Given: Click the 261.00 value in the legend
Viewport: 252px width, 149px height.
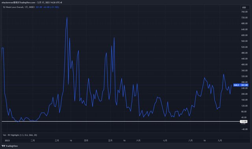Looking at the screenshot, I should point(39,7).
